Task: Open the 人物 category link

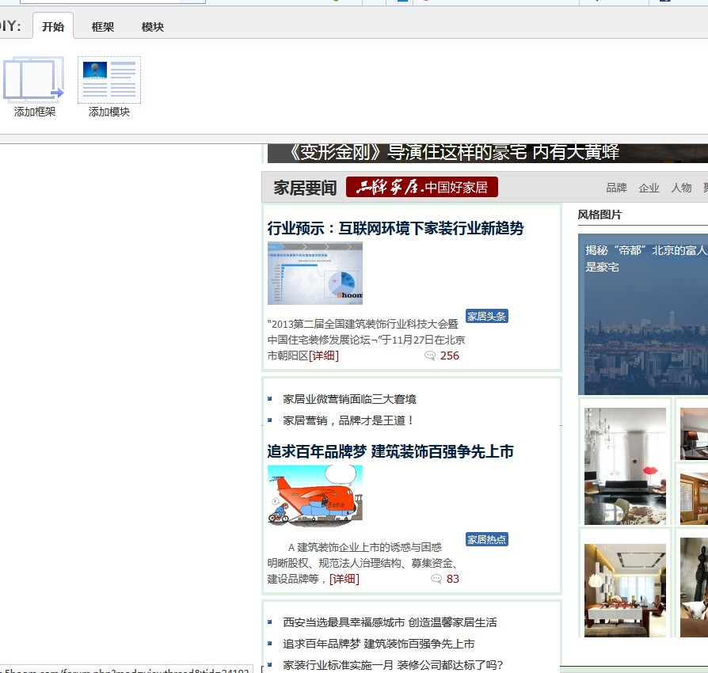Action: pyautogui.click(x=681, y=188)
